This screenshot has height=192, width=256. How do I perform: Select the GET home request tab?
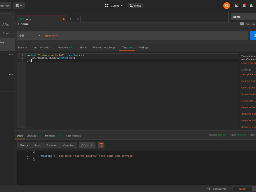click(41, 19)
